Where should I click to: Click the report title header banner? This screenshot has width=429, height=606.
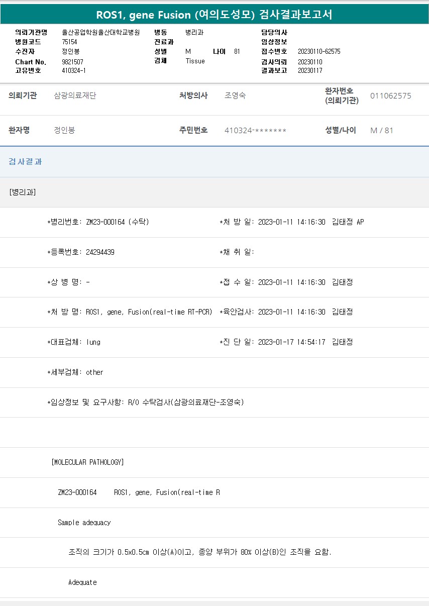pyautogui.click(x=214, y=15)
